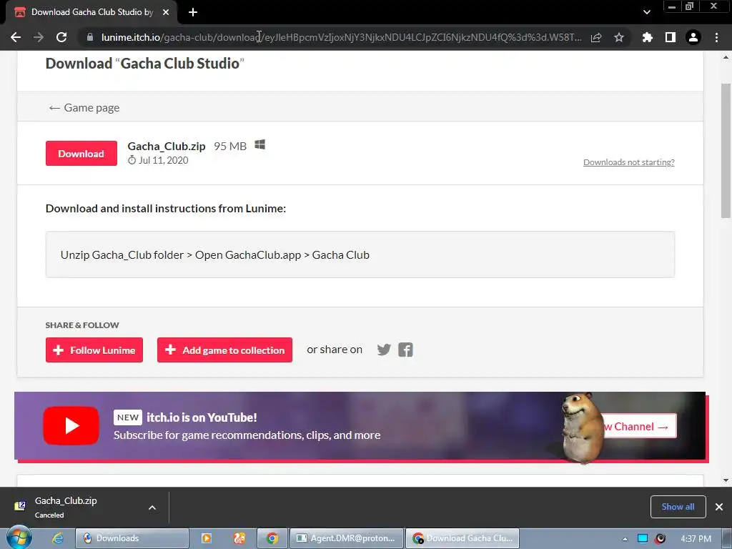The height and width of the screenshot is (549, 732).
Task: Share on Twitter using the bird icon
Action: pyautogui.click(x=384, y=350)
